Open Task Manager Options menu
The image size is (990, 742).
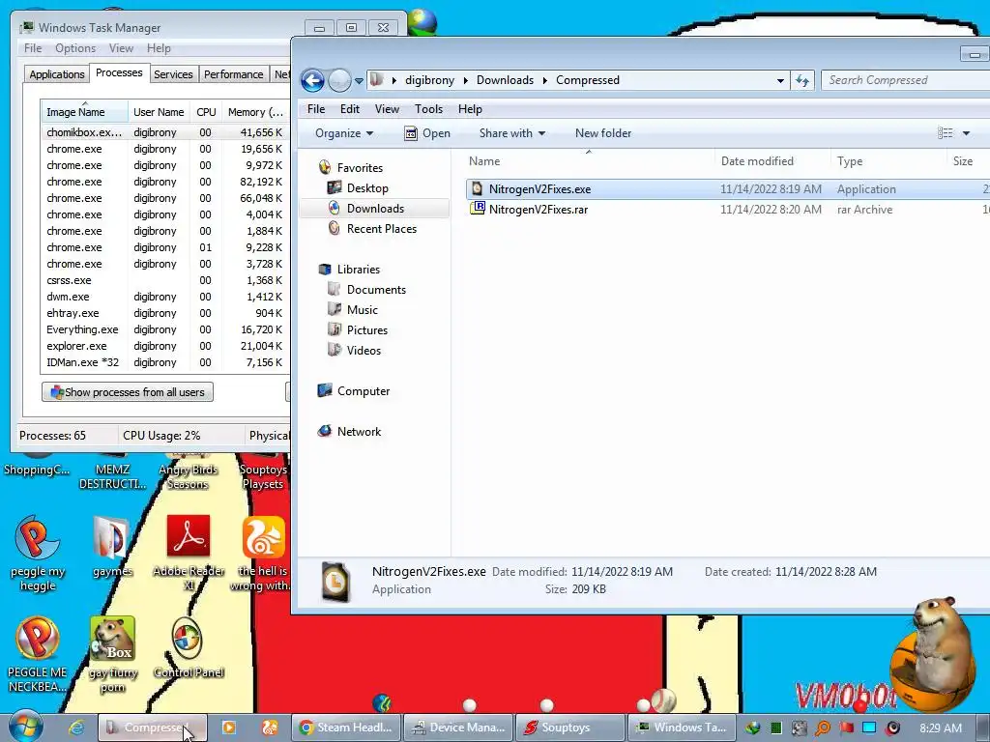coord(75,48)
